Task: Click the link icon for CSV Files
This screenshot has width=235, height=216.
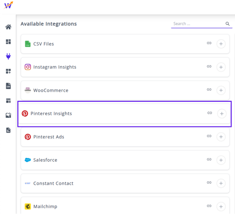Action: click(x=209, y=43)
